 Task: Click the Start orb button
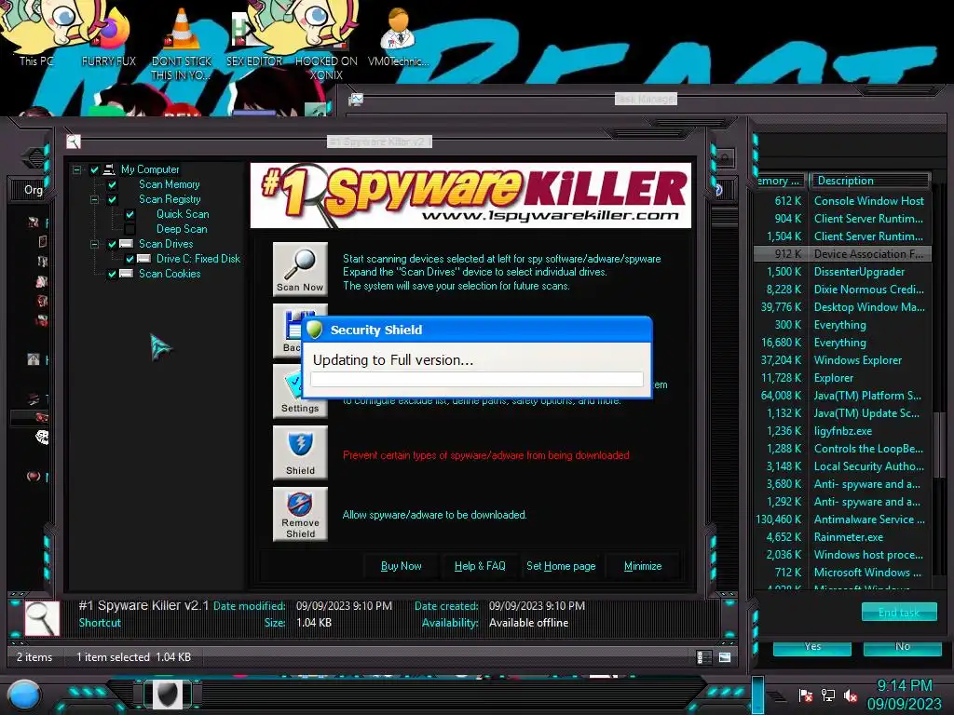[24, 695]
